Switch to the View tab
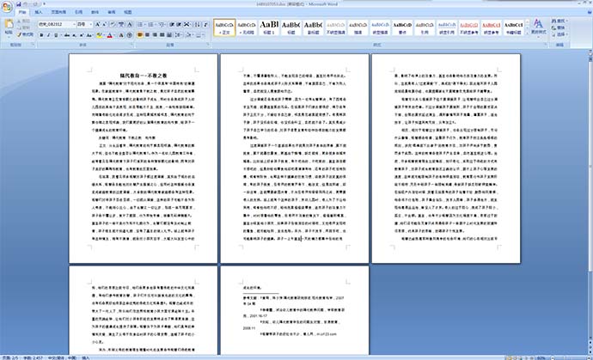Screen dimensions: 593x360 (128, 12)
